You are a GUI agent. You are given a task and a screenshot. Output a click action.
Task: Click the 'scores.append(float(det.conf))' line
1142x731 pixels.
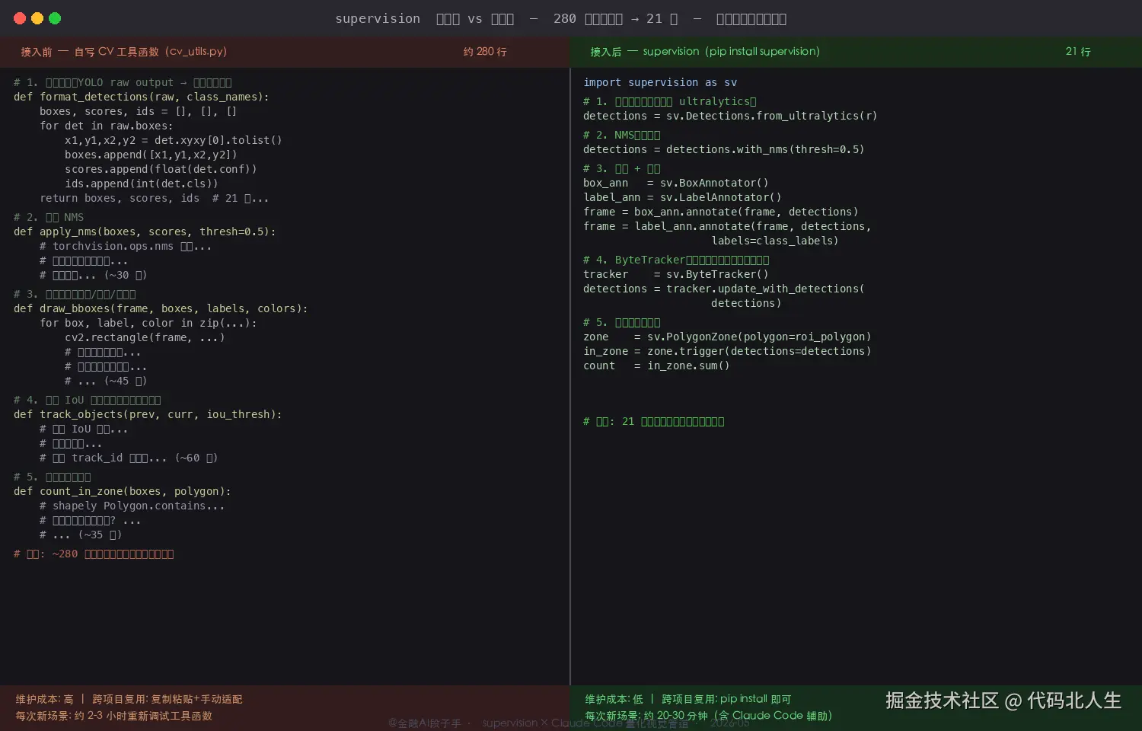pos(161,169)
